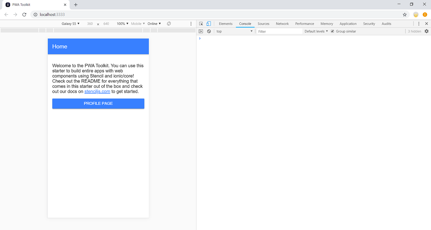
Task: Clear the console output
Action: 209,31
